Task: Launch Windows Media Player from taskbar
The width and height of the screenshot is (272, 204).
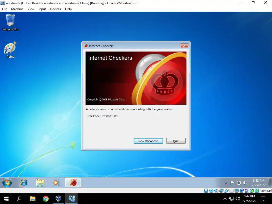Action: click(x=56, y=183)
